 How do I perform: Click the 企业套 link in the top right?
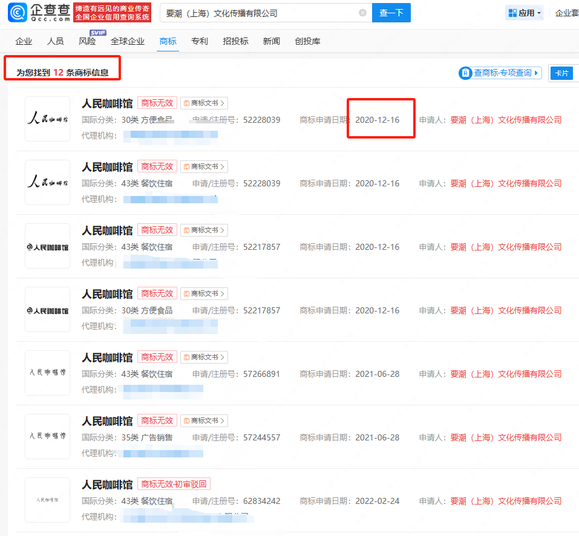click(x=567, y=13)
